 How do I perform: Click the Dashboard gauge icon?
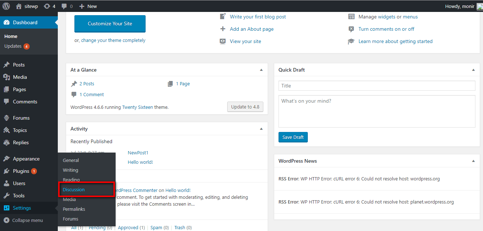click(x=7, y=22)
